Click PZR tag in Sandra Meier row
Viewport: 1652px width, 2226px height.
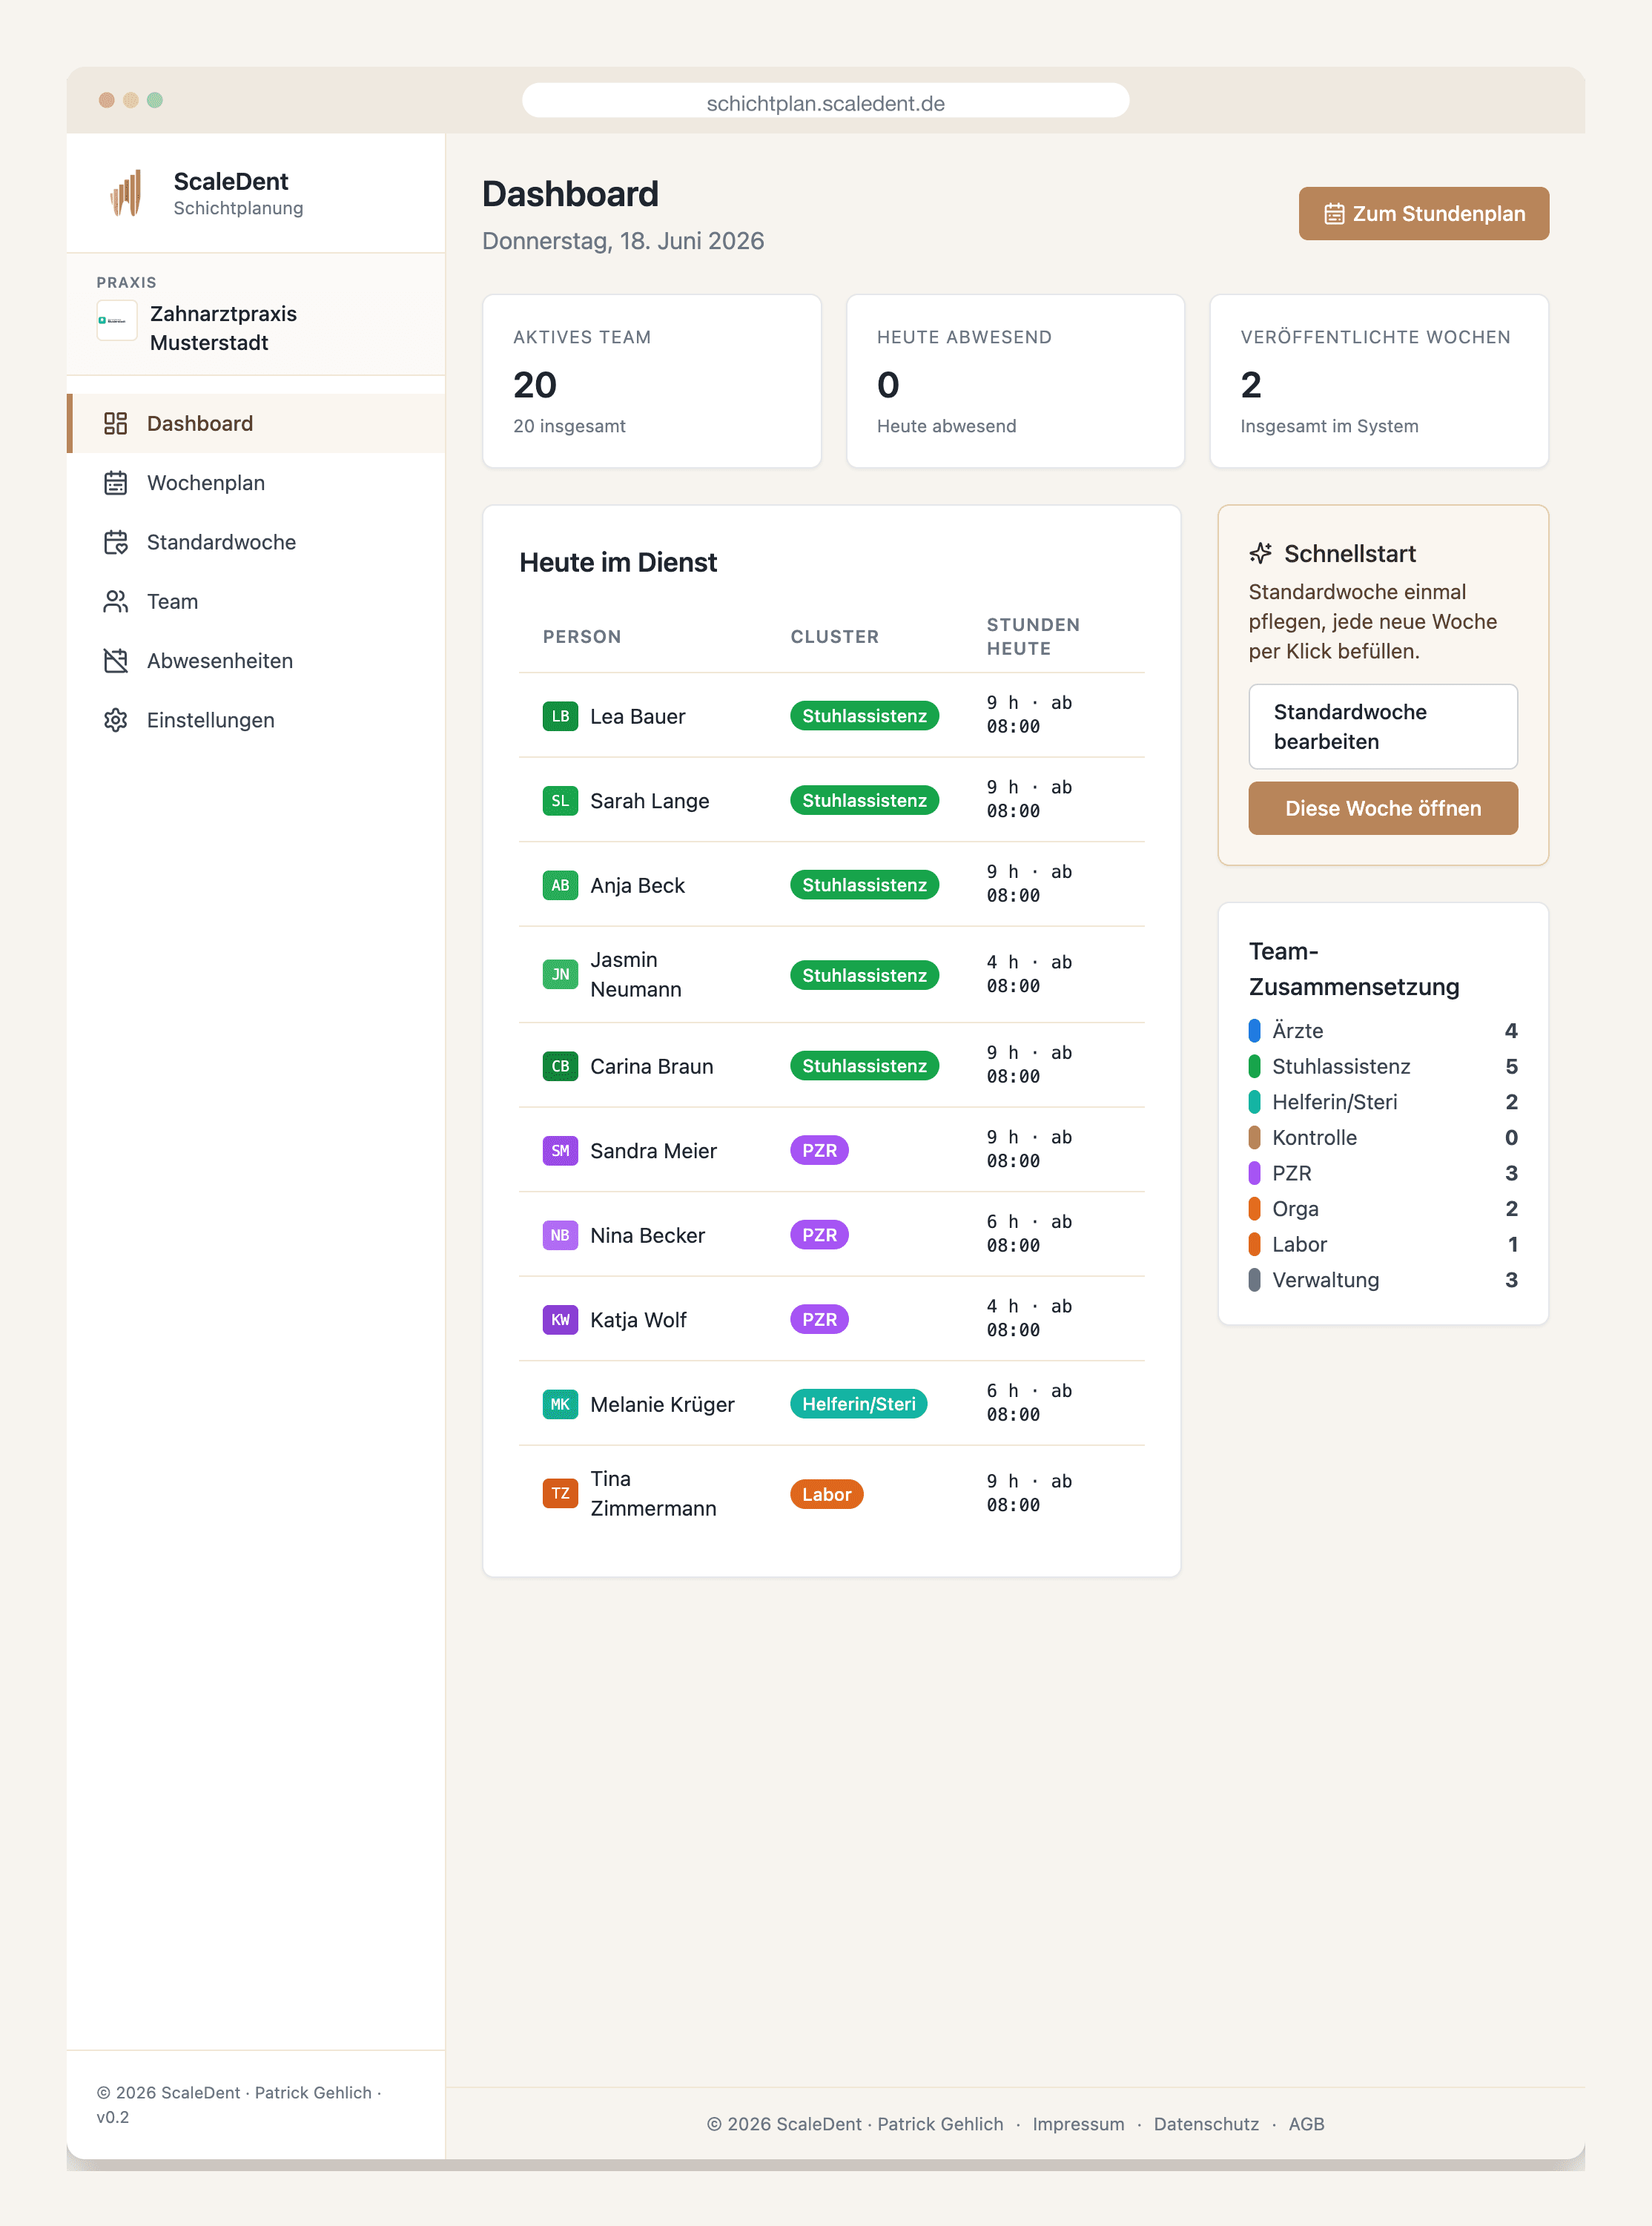coord(819,1151)
